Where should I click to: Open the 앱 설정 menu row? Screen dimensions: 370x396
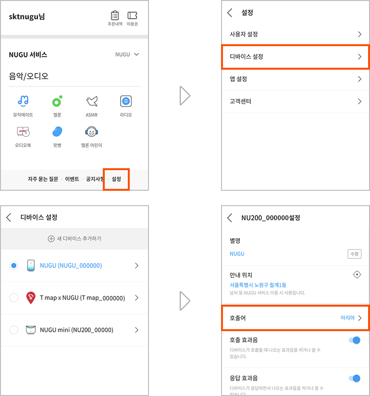(295, 79)
